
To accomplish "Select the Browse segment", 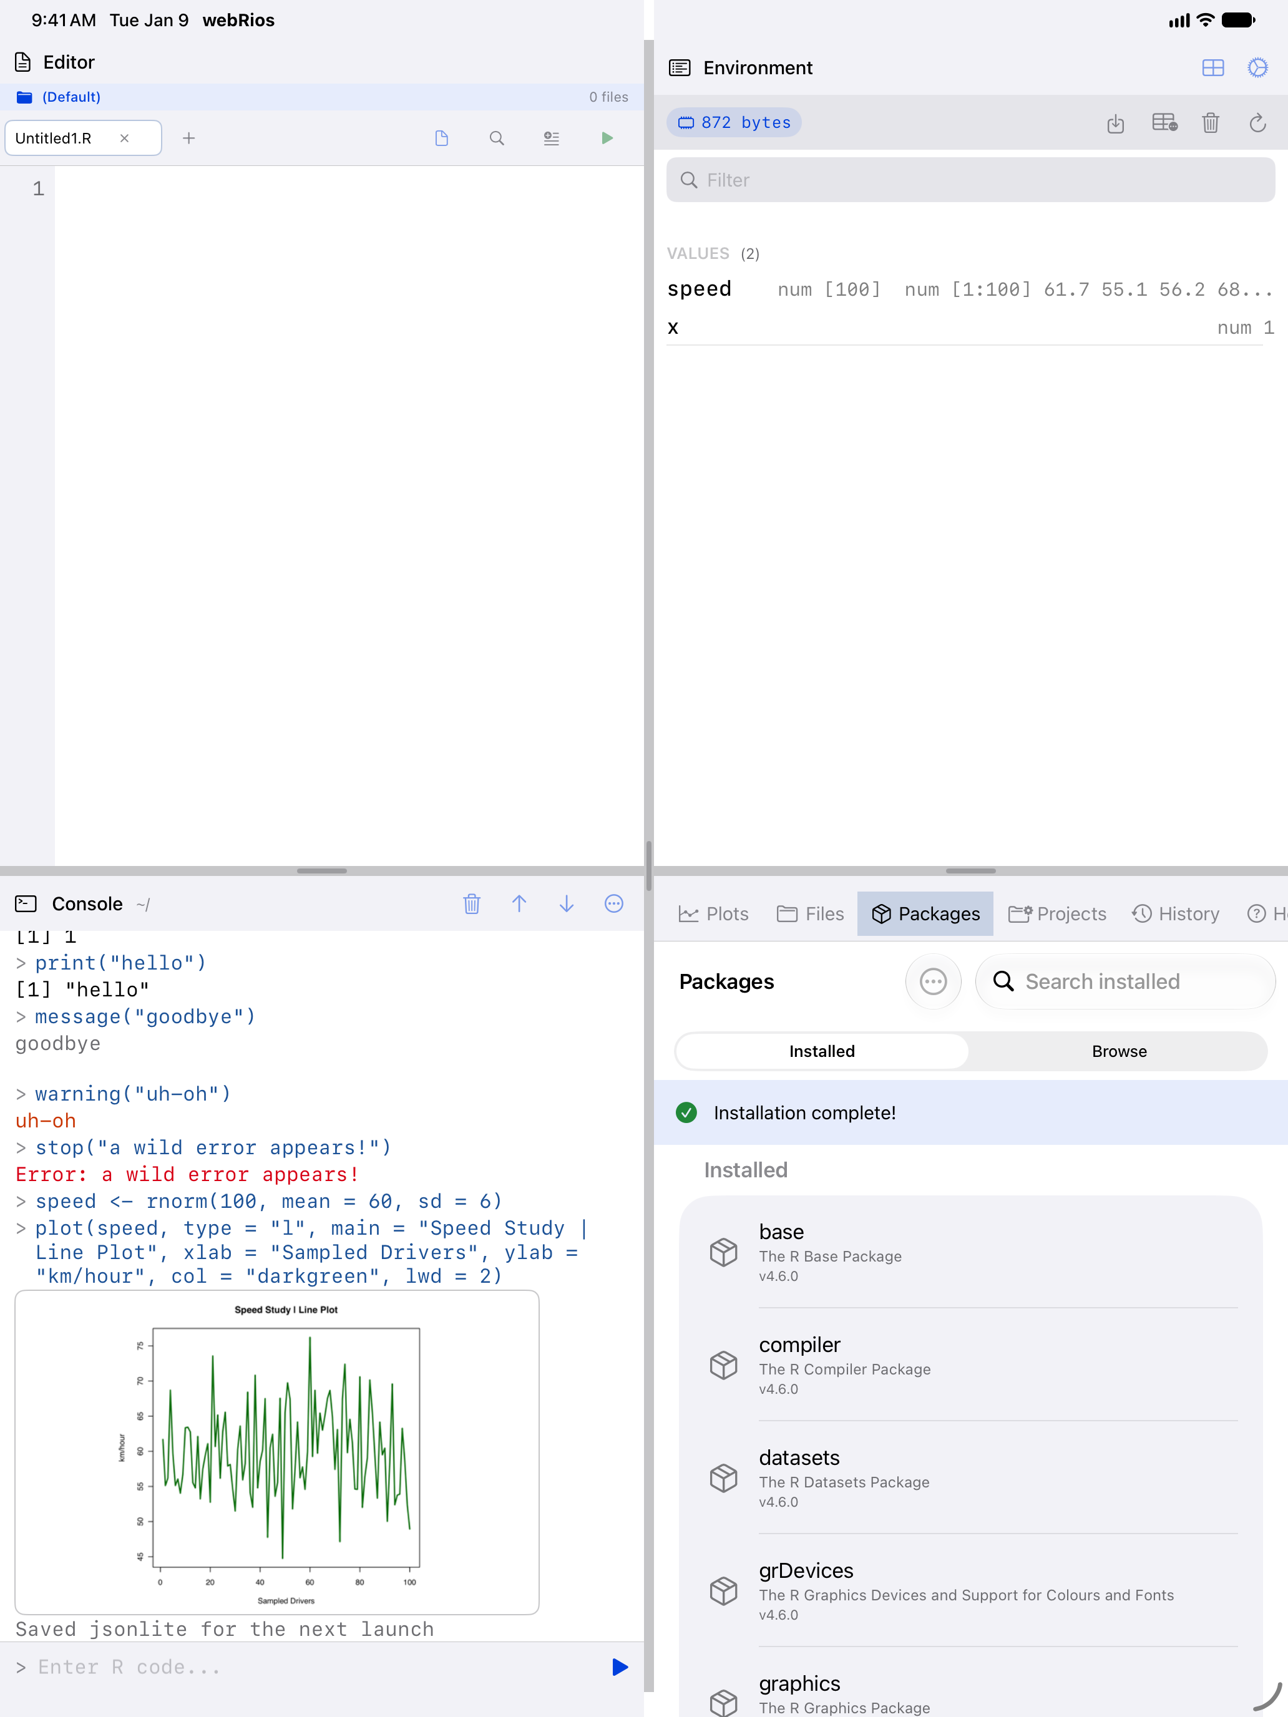I will [1119, 1051].
